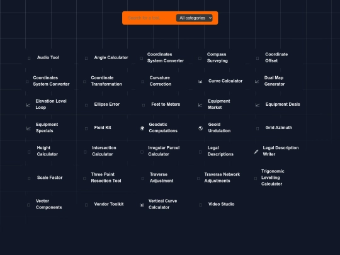Open the Compass Surveying tool
Screen dimensions: 340x255
click(x=217, y=57)
